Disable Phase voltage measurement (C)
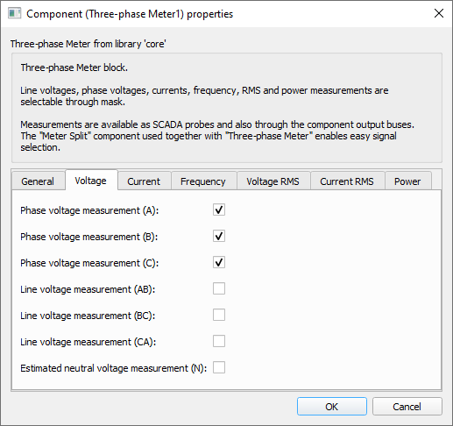Viewport: 453px width, 426px height. click(219, 262)
